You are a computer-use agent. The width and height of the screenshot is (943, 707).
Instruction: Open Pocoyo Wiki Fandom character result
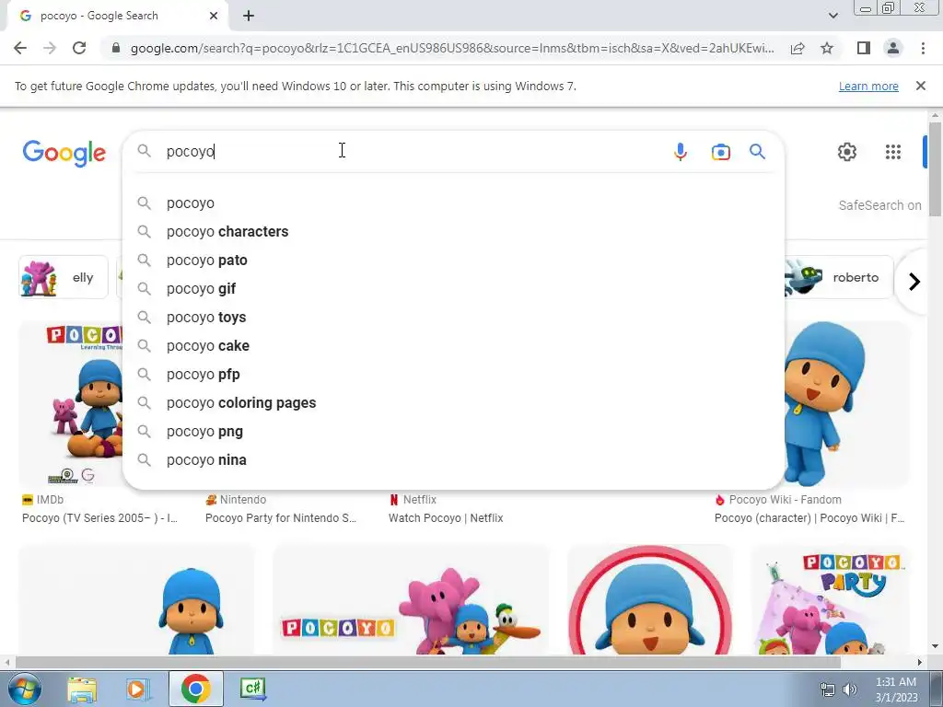point(809,518)
